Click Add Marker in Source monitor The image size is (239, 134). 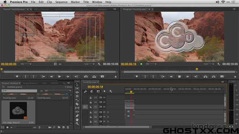click(17, 77)
